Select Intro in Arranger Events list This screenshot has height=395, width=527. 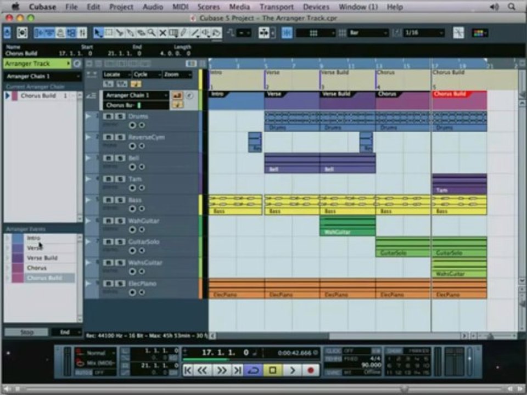[33, 238]
